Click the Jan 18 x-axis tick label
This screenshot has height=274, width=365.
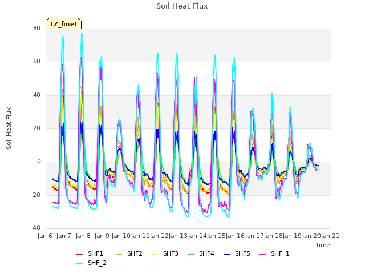[x=273, y=236]
